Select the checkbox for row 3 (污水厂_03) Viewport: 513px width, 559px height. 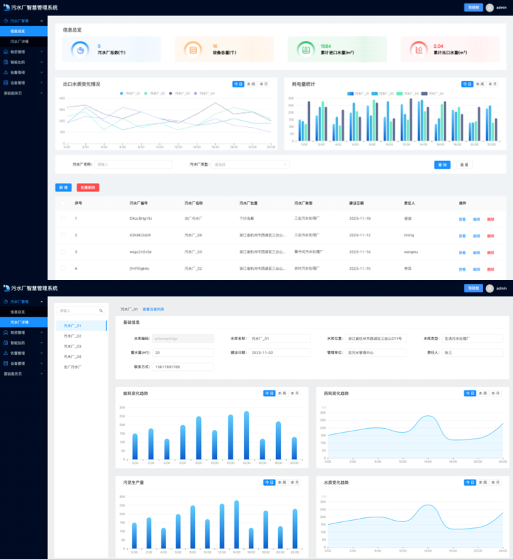63,252
